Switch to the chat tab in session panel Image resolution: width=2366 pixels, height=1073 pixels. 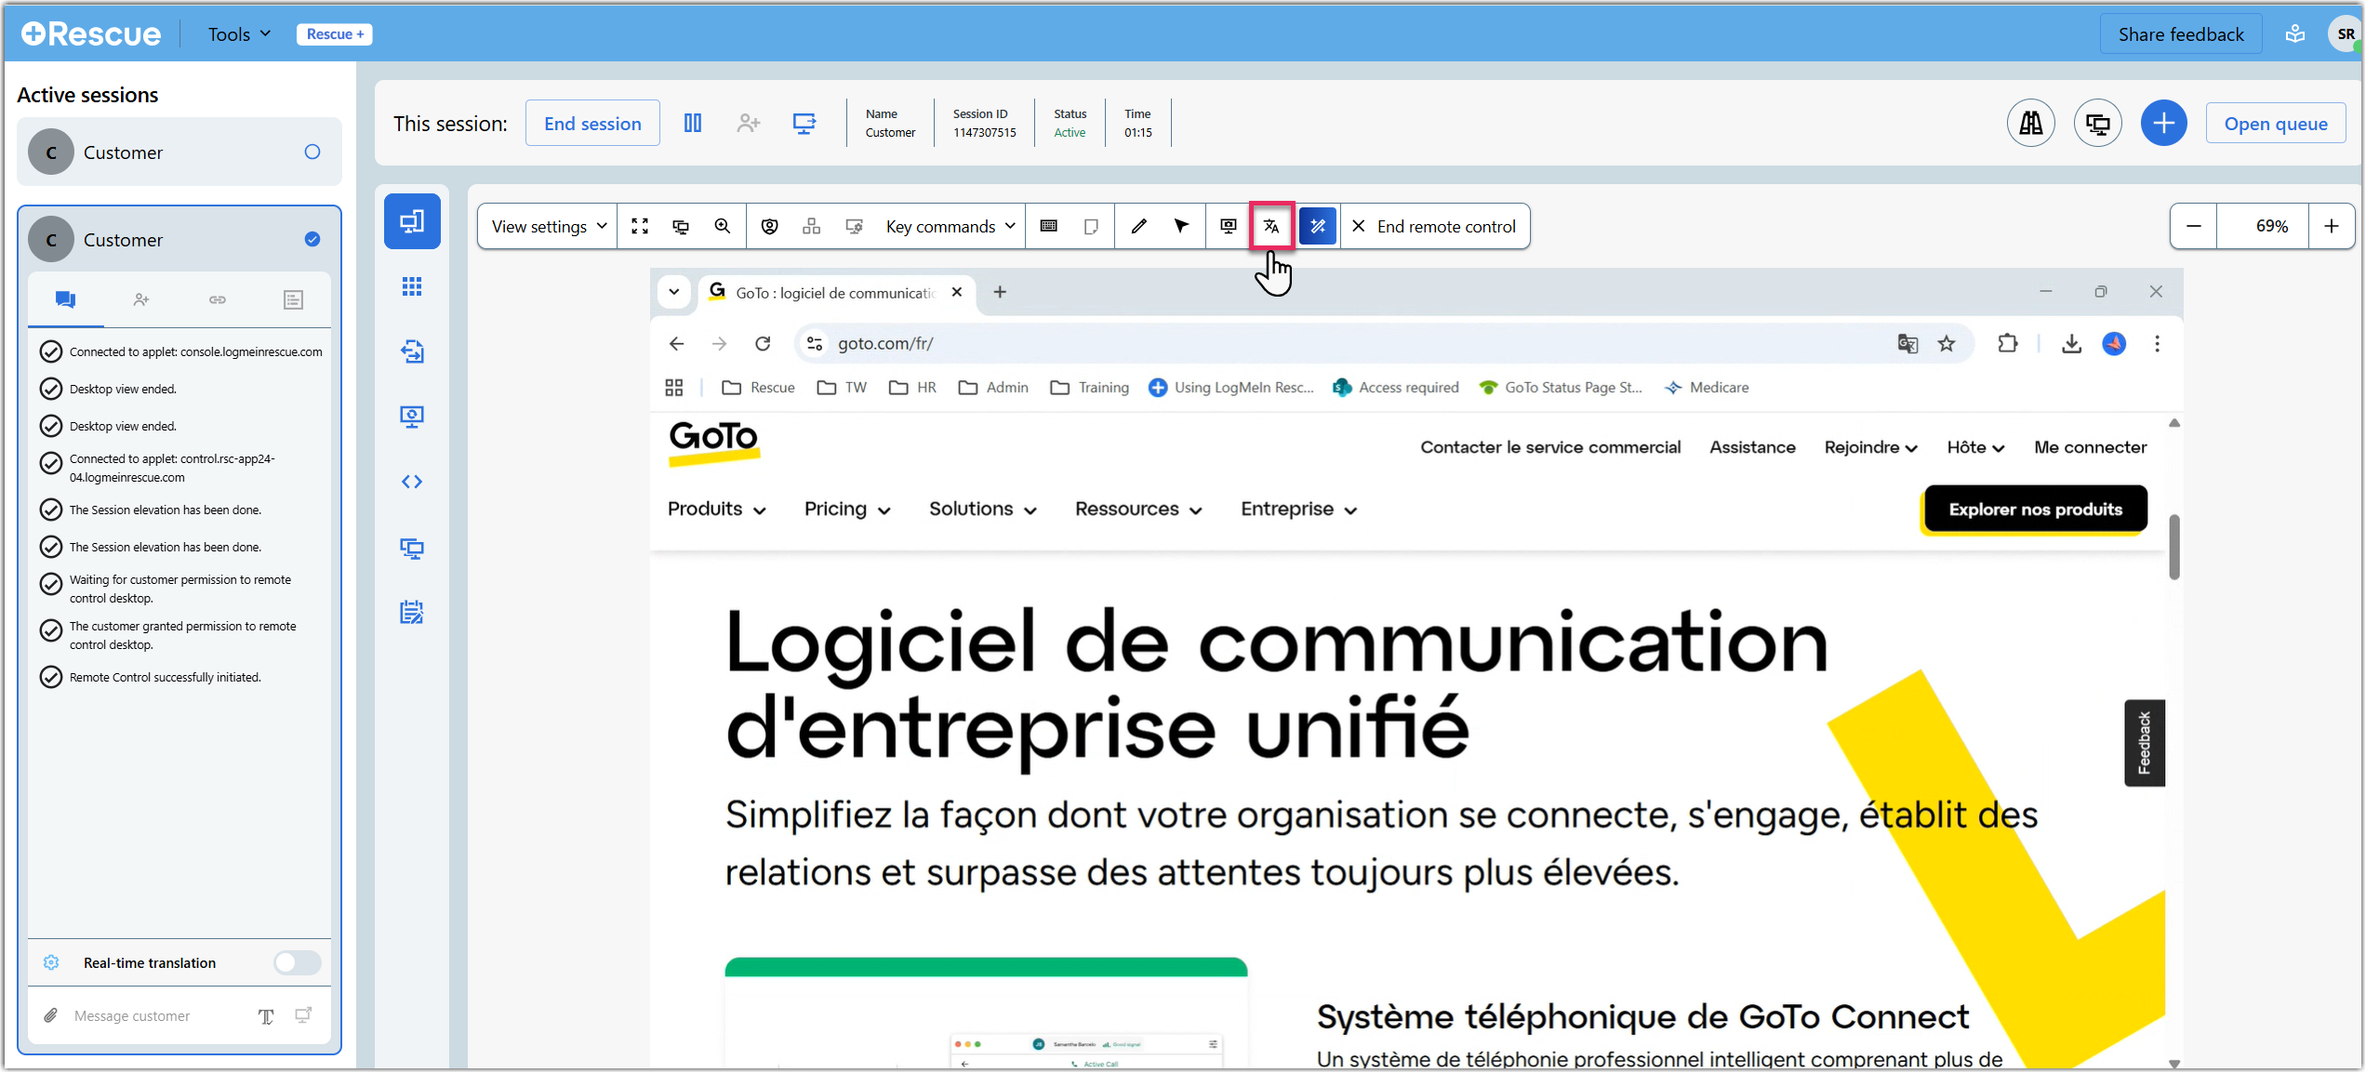tap(65, 299)
